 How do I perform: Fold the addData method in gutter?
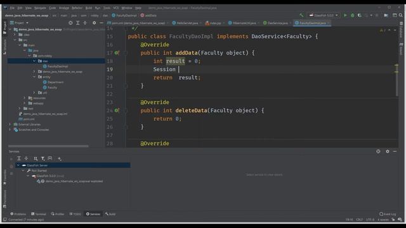point(126,53)
